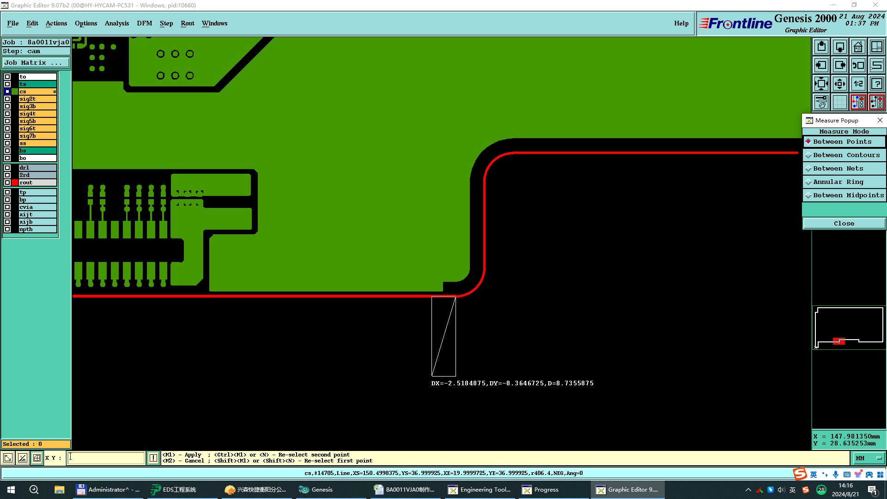The height and width of the screenshot is (499, 887).
Task: Toggle the grid display icon
Action: (x=839, y=102)
